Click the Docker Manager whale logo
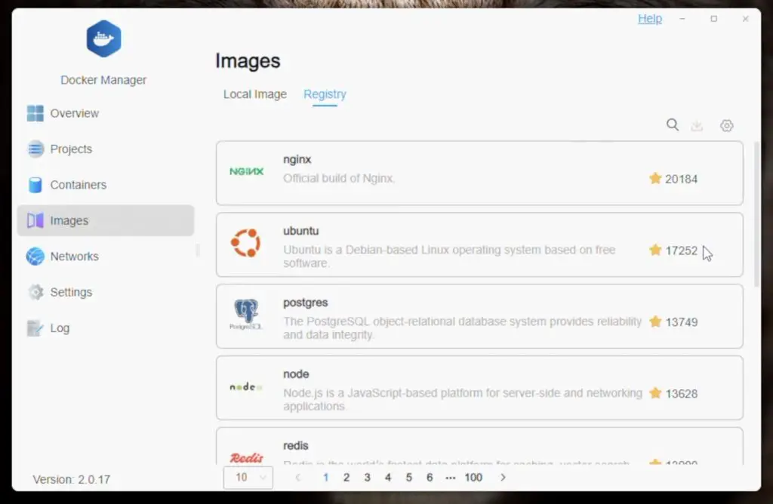 click(x=103, y=39)
